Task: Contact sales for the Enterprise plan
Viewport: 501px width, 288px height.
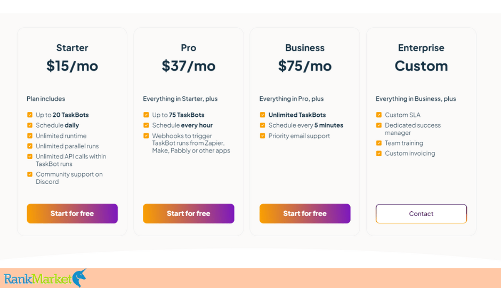Action: [421, 213]
